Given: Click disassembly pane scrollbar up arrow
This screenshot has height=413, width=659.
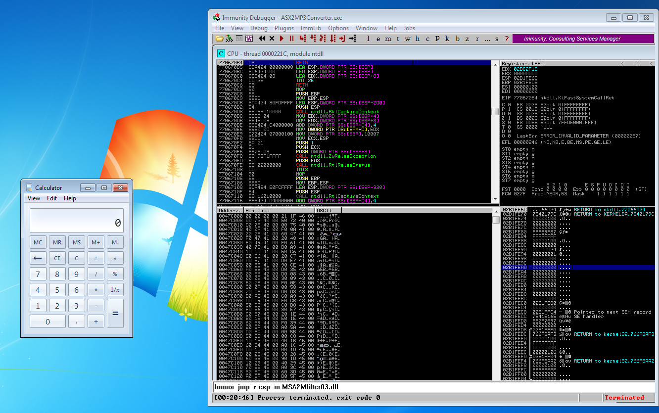Looking at the screenshot, I should (x=495, y=64).
